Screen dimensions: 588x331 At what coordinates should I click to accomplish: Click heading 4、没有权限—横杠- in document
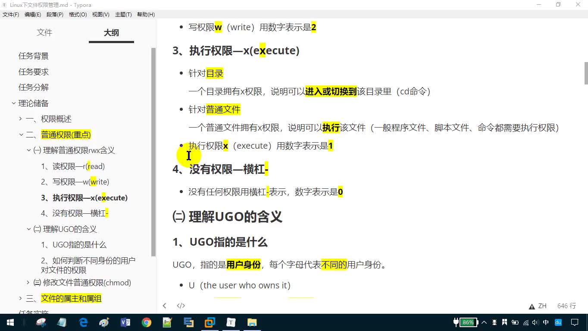[220, 169]
